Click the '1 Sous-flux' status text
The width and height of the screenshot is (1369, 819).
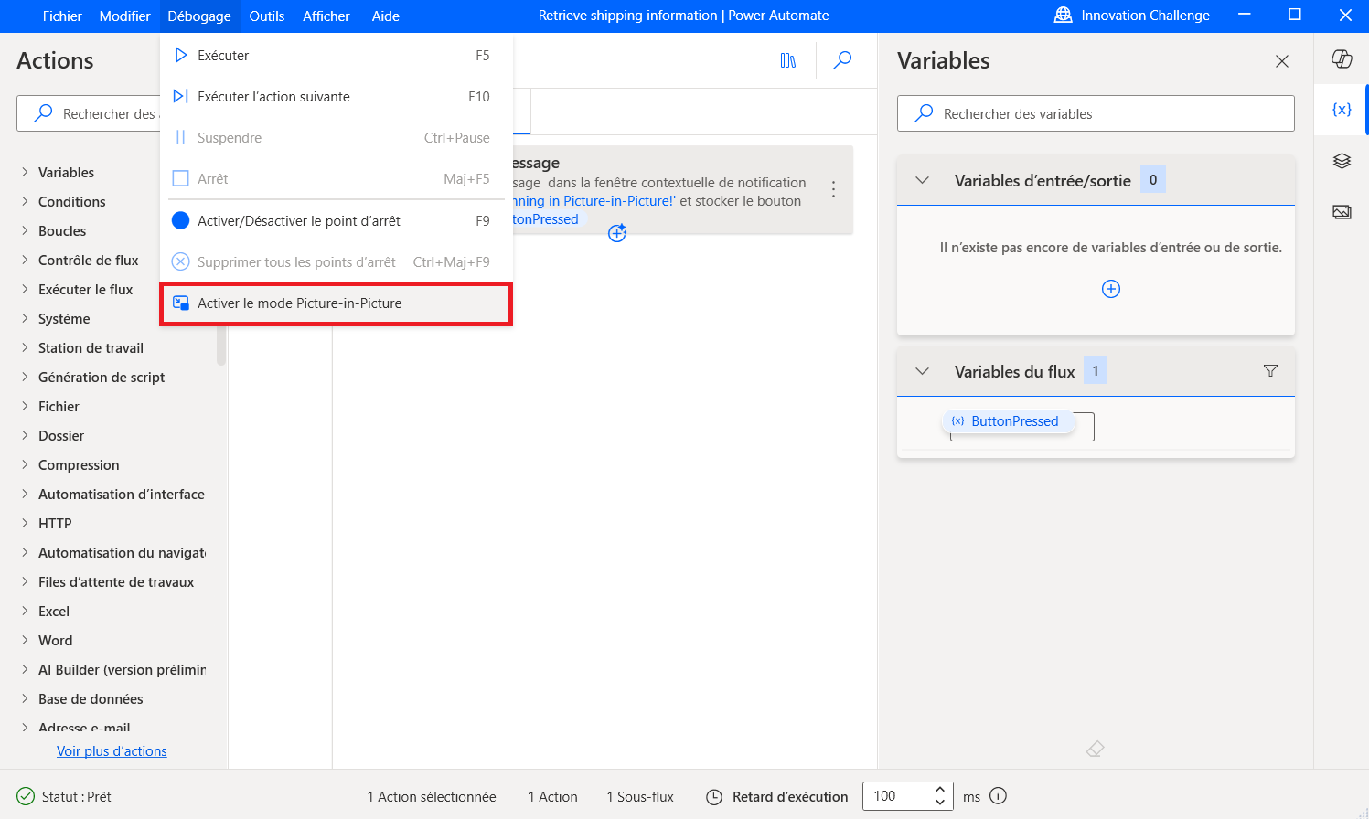click(x=640, y=797)
